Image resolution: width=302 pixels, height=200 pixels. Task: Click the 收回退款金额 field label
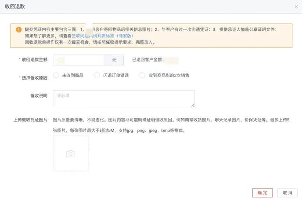click(34, 60)
